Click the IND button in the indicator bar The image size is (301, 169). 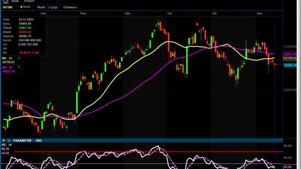click(38, 140)
